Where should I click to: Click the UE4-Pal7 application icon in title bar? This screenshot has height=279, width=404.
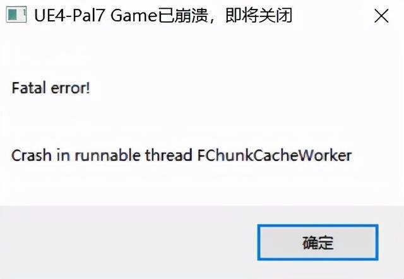click(16, 15)
